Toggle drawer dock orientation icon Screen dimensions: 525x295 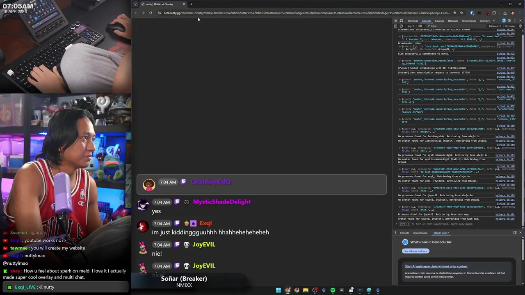click(x=515, y=233)
